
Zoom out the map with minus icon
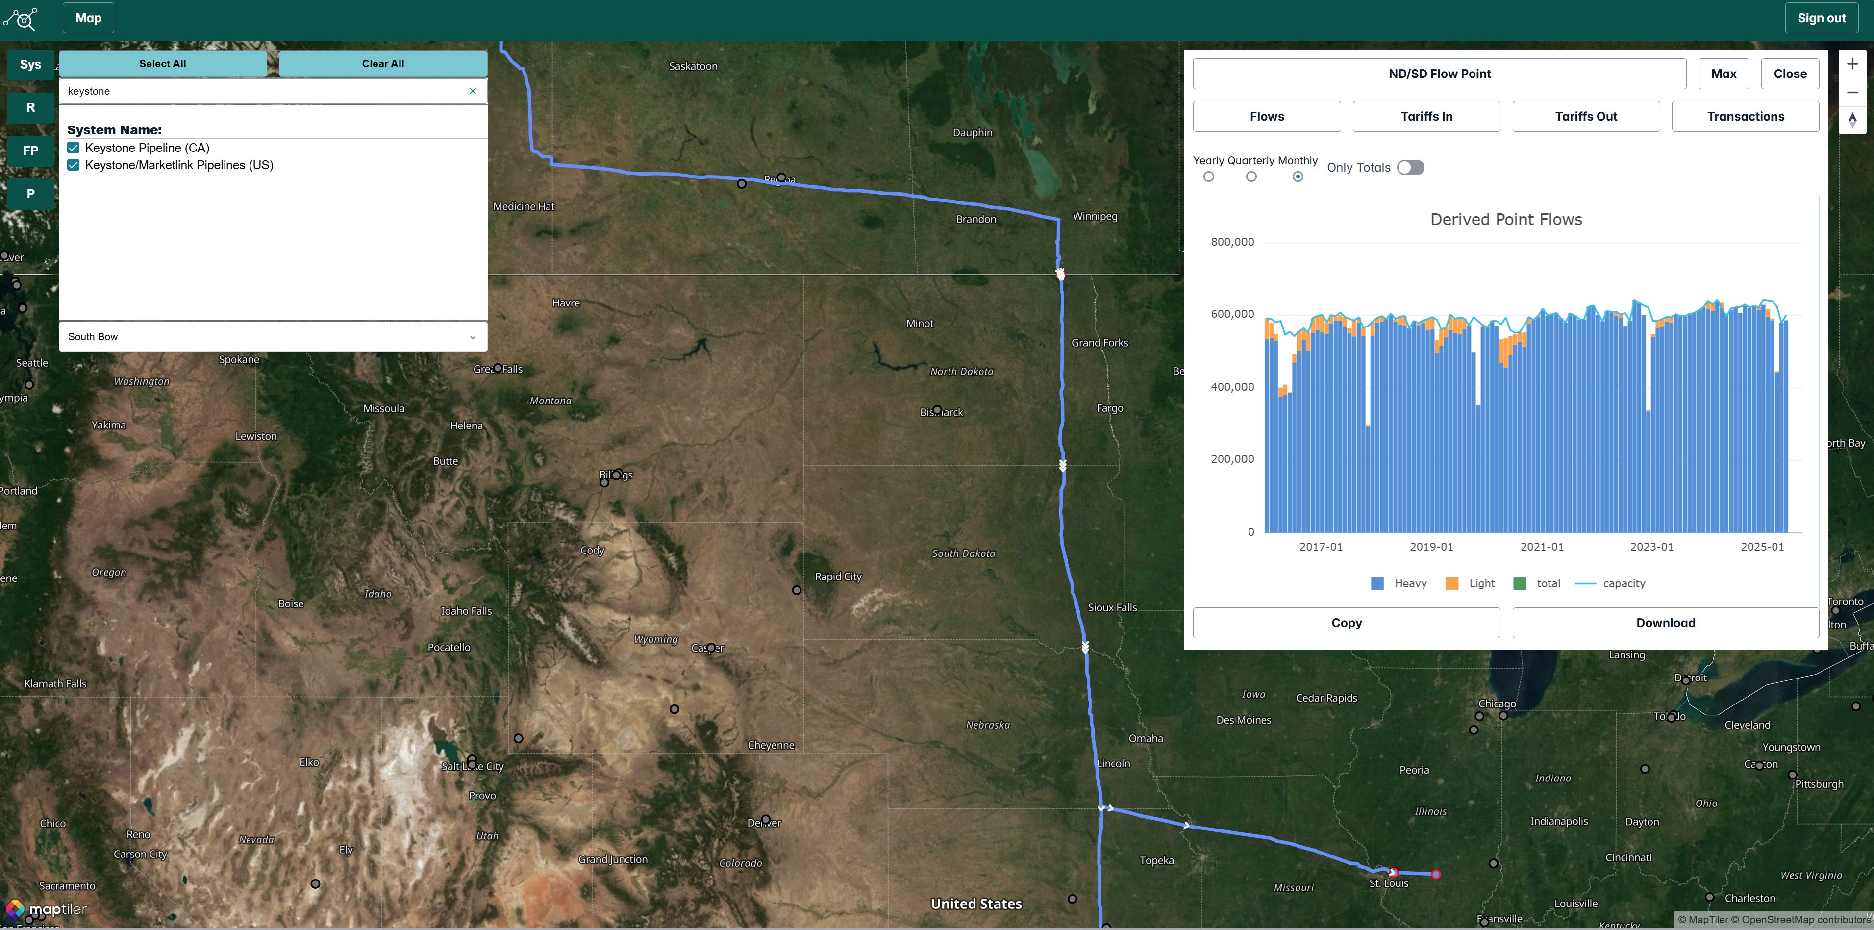pos(1852,93)
